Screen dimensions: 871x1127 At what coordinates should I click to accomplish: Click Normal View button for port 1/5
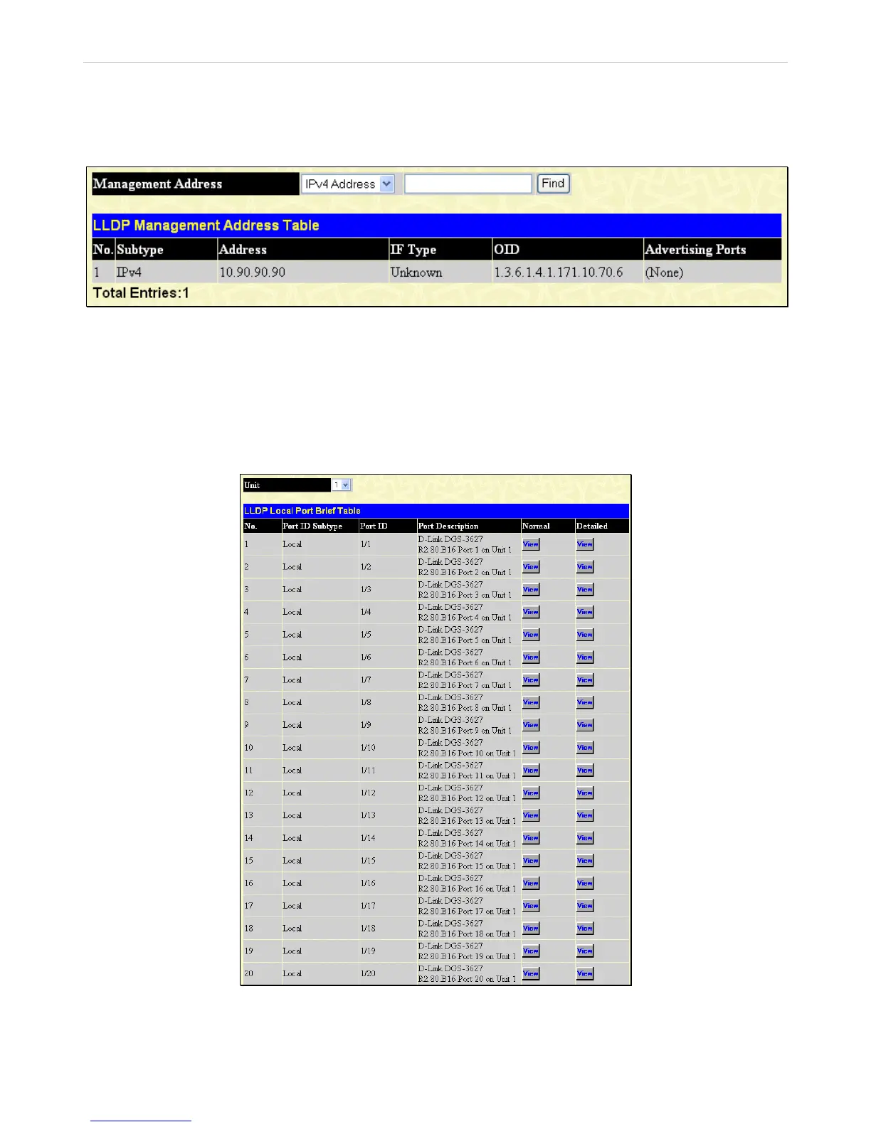coord(531,635)
